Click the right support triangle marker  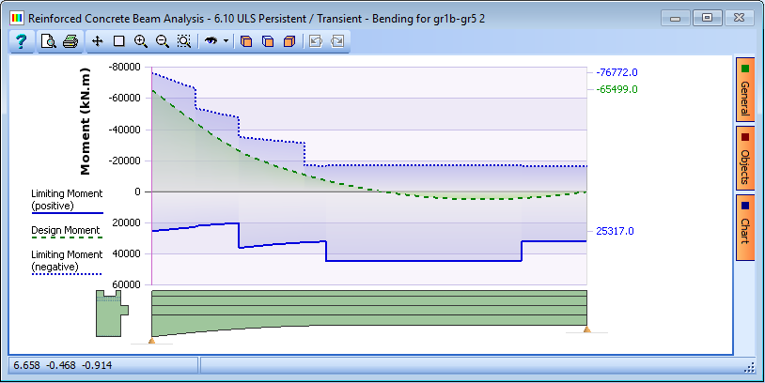pyautogui.click(x=587, y=329)
